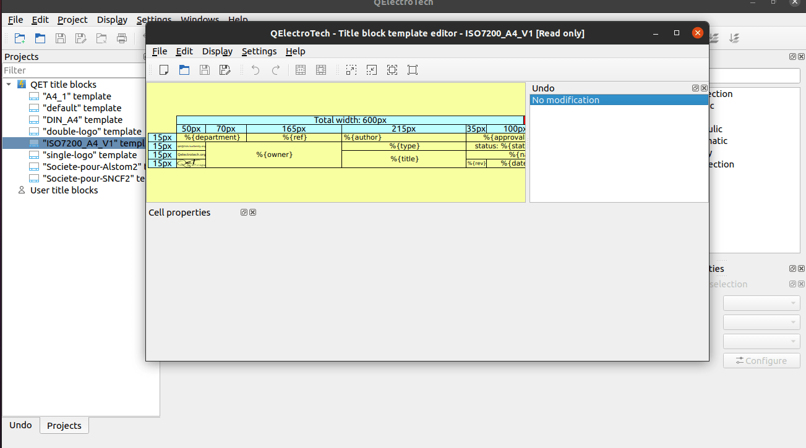
Task: Select "DIN_A4" template in tree
Action: pyautogui.click(x=82, y=120)
